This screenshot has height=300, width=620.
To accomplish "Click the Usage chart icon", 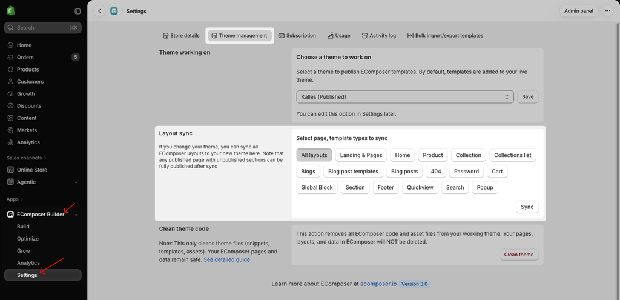I will coord(331,36).
